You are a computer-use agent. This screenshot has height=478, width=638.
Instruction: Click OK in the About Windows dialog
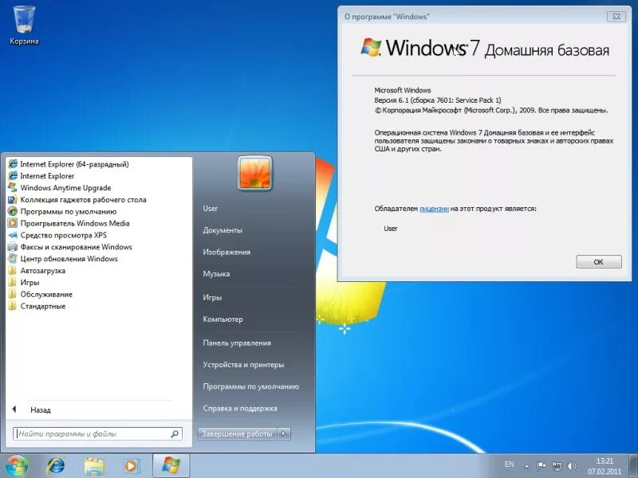599,262
